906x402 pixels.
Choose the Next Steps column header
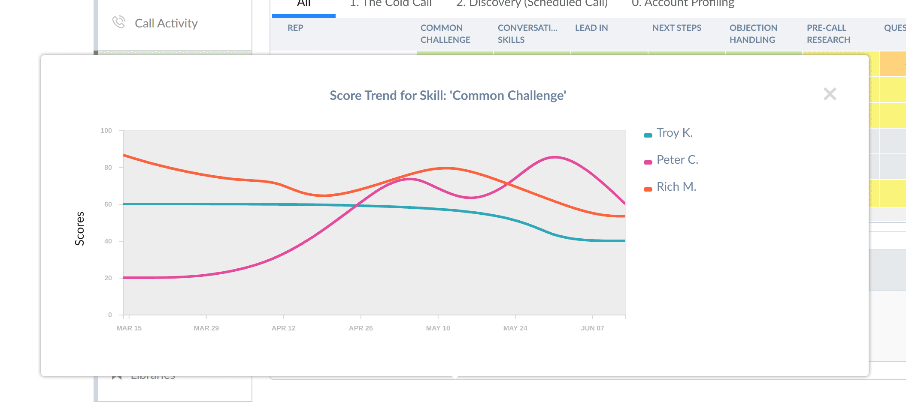click(676, 28)
